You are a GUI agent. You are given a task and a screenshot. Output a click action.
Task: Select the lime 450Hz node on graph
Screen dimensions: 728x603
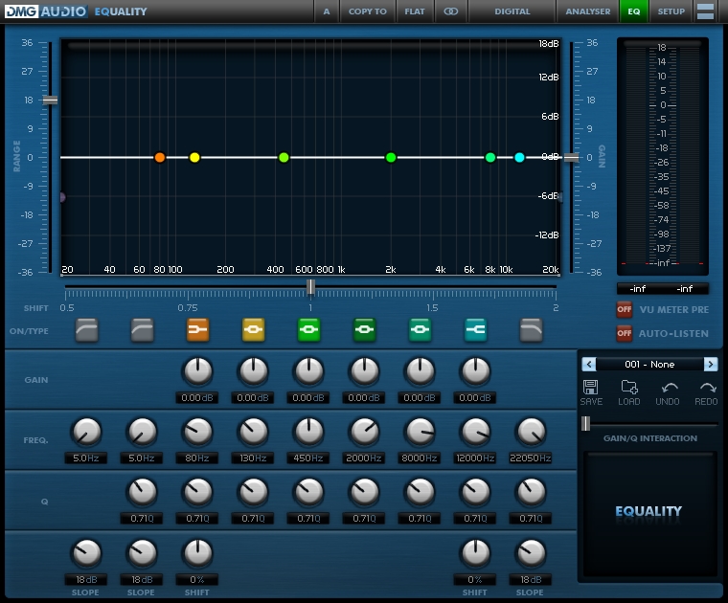284,157
